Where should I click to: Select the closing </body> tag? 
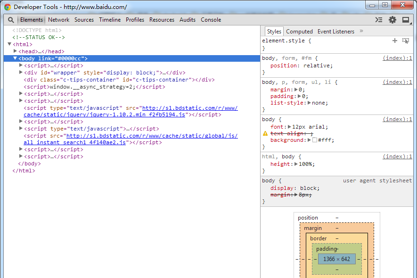coord(29,164)
